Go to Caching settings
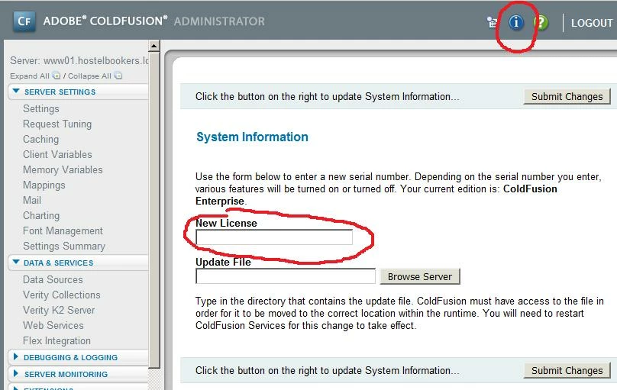Screen dimensions: 617x390 tap(40, 139)
